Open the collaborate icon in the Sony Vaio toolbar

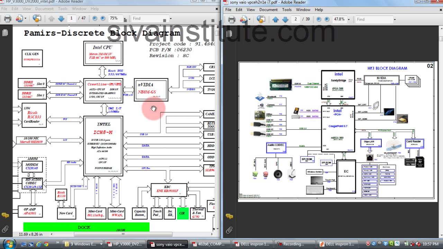(243, 19)
